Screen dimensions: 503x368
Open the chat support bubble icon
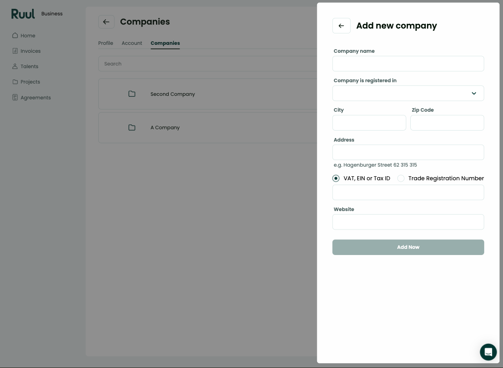coord(488,352)
